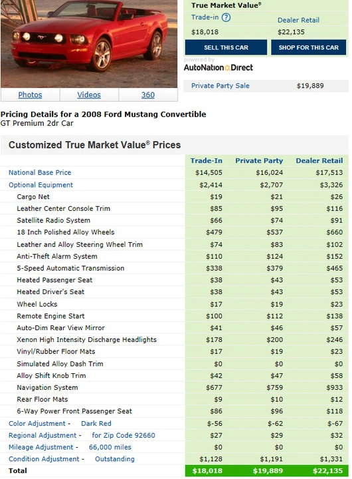Switch to the Photos tab
352x479 pixels.
click(30, 94)
